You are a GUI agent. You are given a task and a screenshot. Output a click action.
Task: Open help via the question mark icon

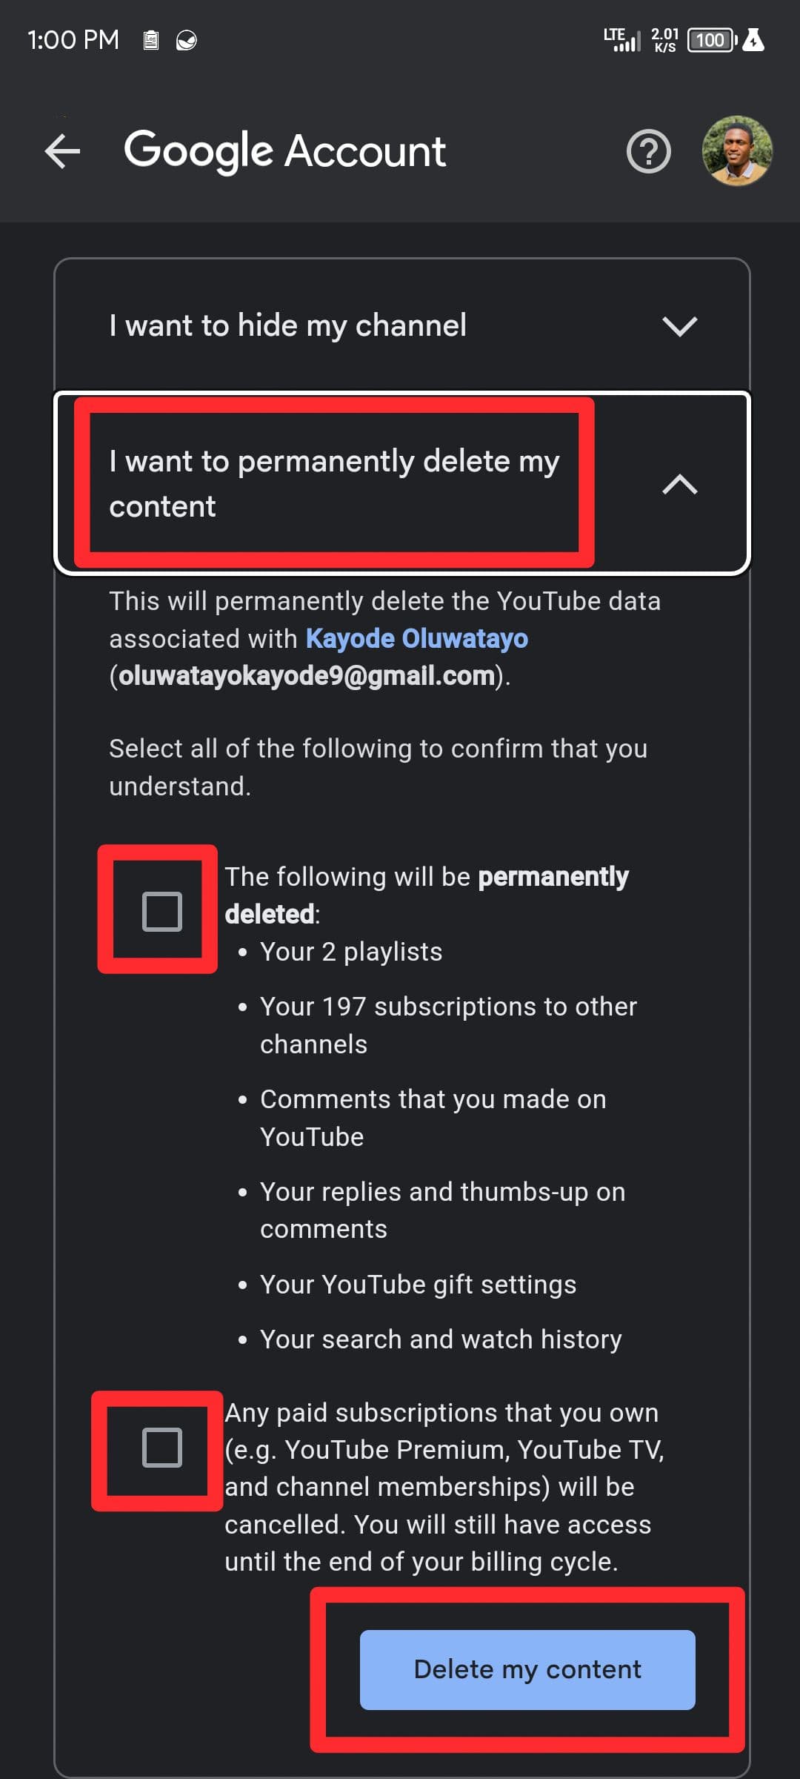pos(648,152)
